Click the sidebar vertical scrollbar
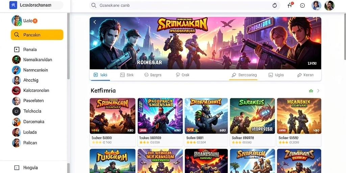The image size is (346, 173). (x=68, y=46)
